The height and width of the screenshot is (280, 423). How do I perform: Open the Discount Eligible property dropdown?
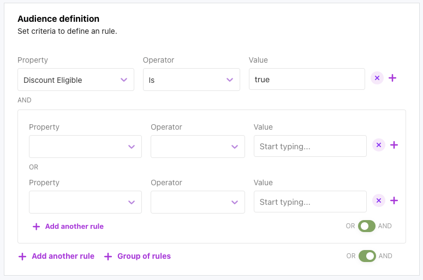[76, 80]
